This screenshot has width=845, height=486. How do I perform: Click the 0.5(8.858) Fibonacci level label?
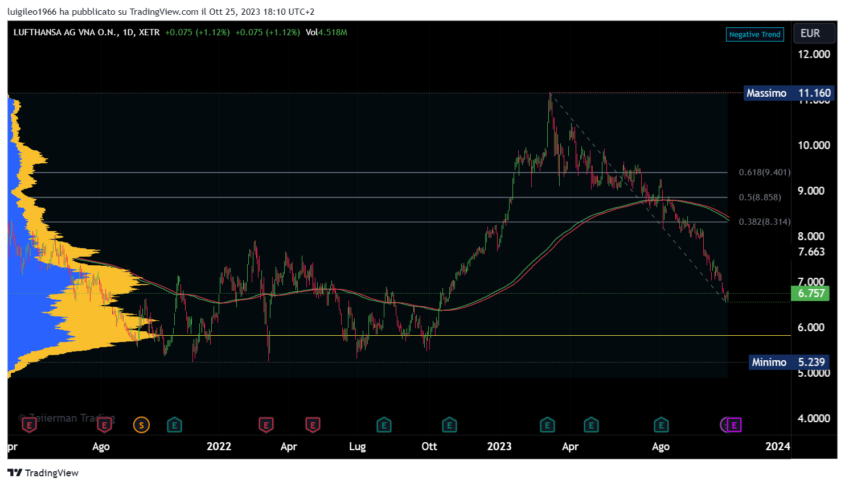(x=760, y=197)
